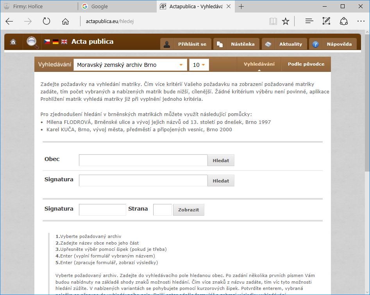Make a web note pen icon
This screenshot has height=295, width=370.
coord(326,21)
